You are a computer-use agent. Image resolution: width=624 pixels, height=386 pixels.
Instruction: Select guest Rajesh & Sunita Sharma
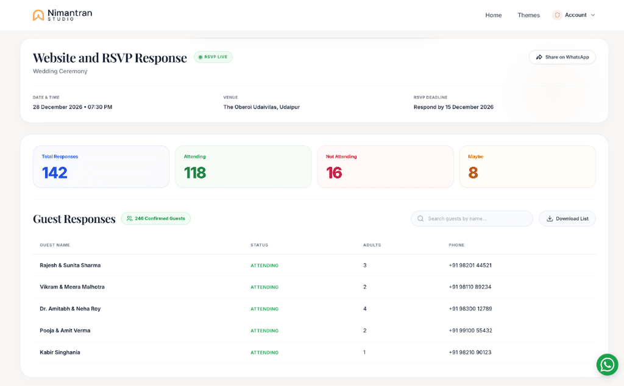pyautogui.click(x=70, y=265)
